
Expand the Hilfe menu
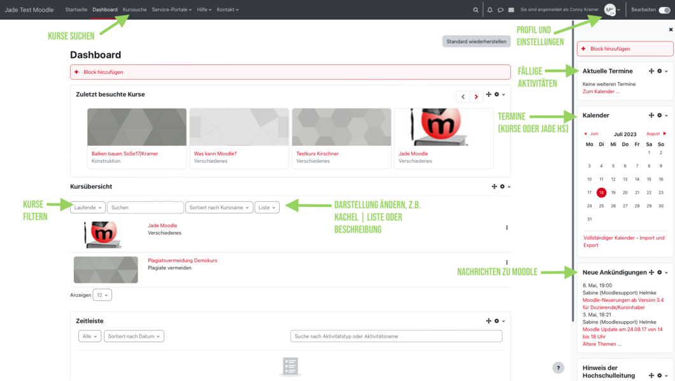point(204,10)
